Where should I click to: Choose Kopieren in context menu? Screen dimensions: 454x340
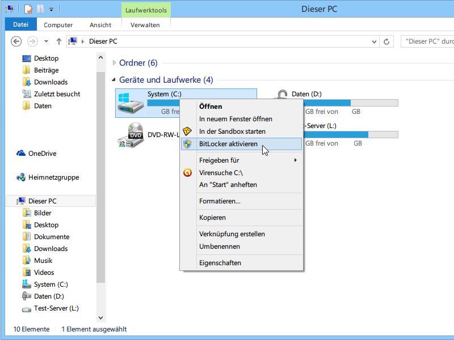pyautogui.click(x=212, y=218)
